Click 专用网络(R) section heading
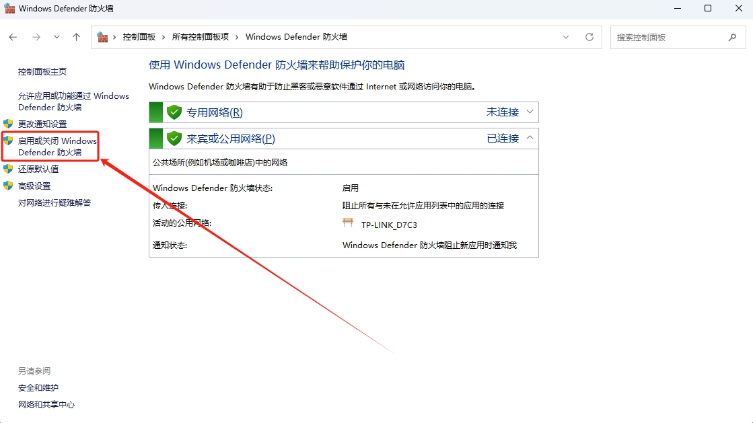753x423 pixels. click(215, 112)
